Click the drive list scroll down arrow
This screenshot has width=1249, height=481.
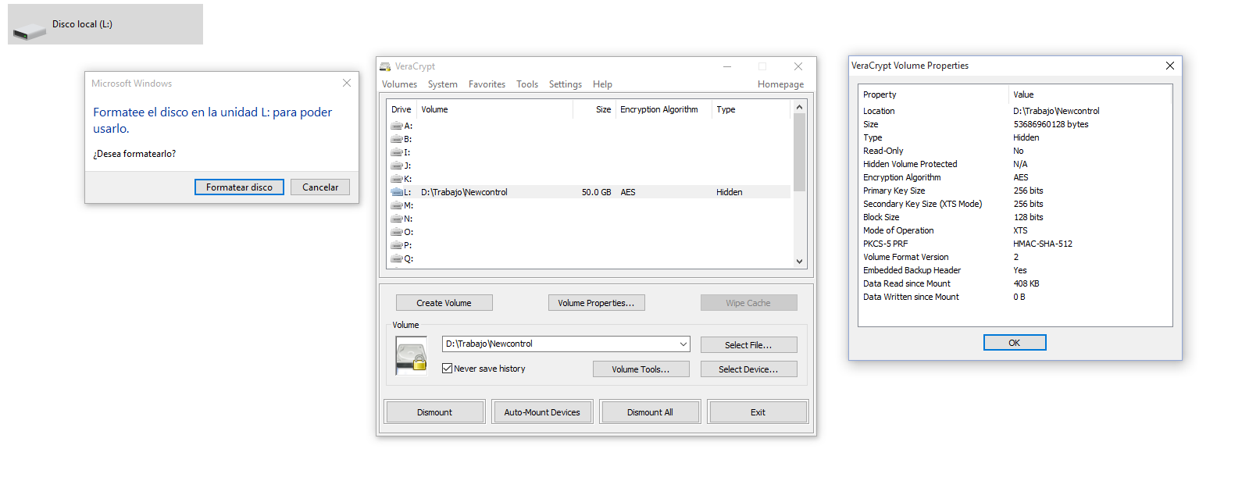tap(799, 262)
